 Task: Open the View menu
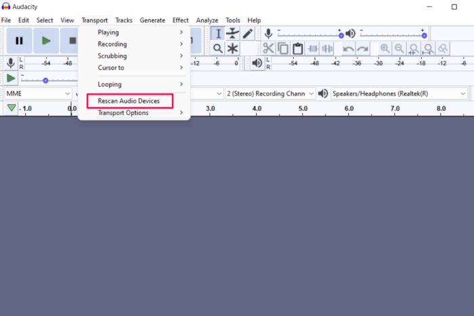[x=67, y=20]
